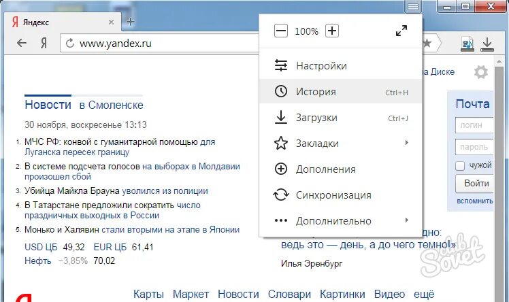Open news about Молдавии election failure
509x302 pixels.
coord(132,171)
